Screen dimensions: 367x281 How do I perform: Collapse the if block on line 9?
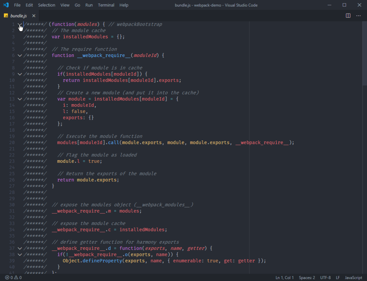(19, 74)
